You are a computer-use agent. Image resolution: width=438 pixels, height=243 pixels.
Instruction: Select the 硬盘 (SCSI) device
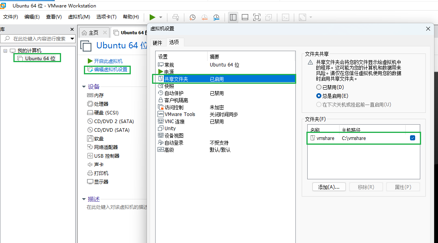103,113
